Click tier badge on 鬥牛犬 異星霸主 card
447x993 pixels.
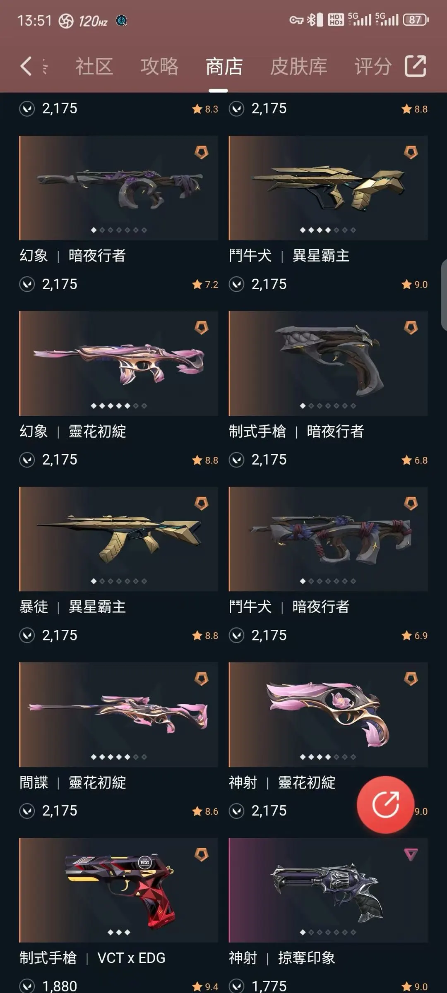click(411, 152)
